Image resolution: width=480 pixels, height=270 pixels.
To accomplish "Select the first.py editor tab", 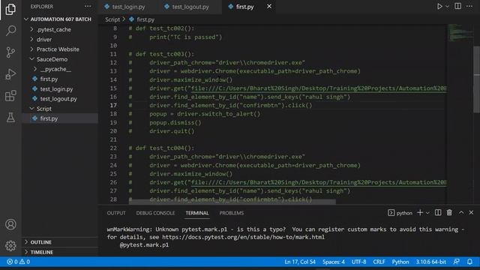I will pos(245,7).
